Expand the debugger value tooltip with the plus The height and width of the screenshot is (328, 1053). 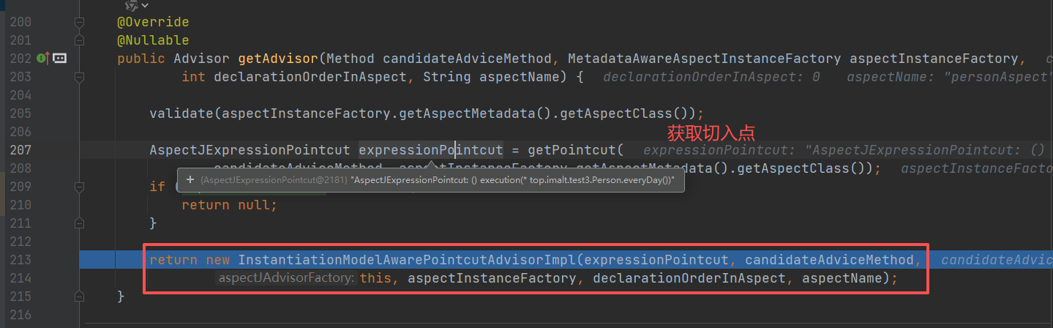tap(190, 179)
